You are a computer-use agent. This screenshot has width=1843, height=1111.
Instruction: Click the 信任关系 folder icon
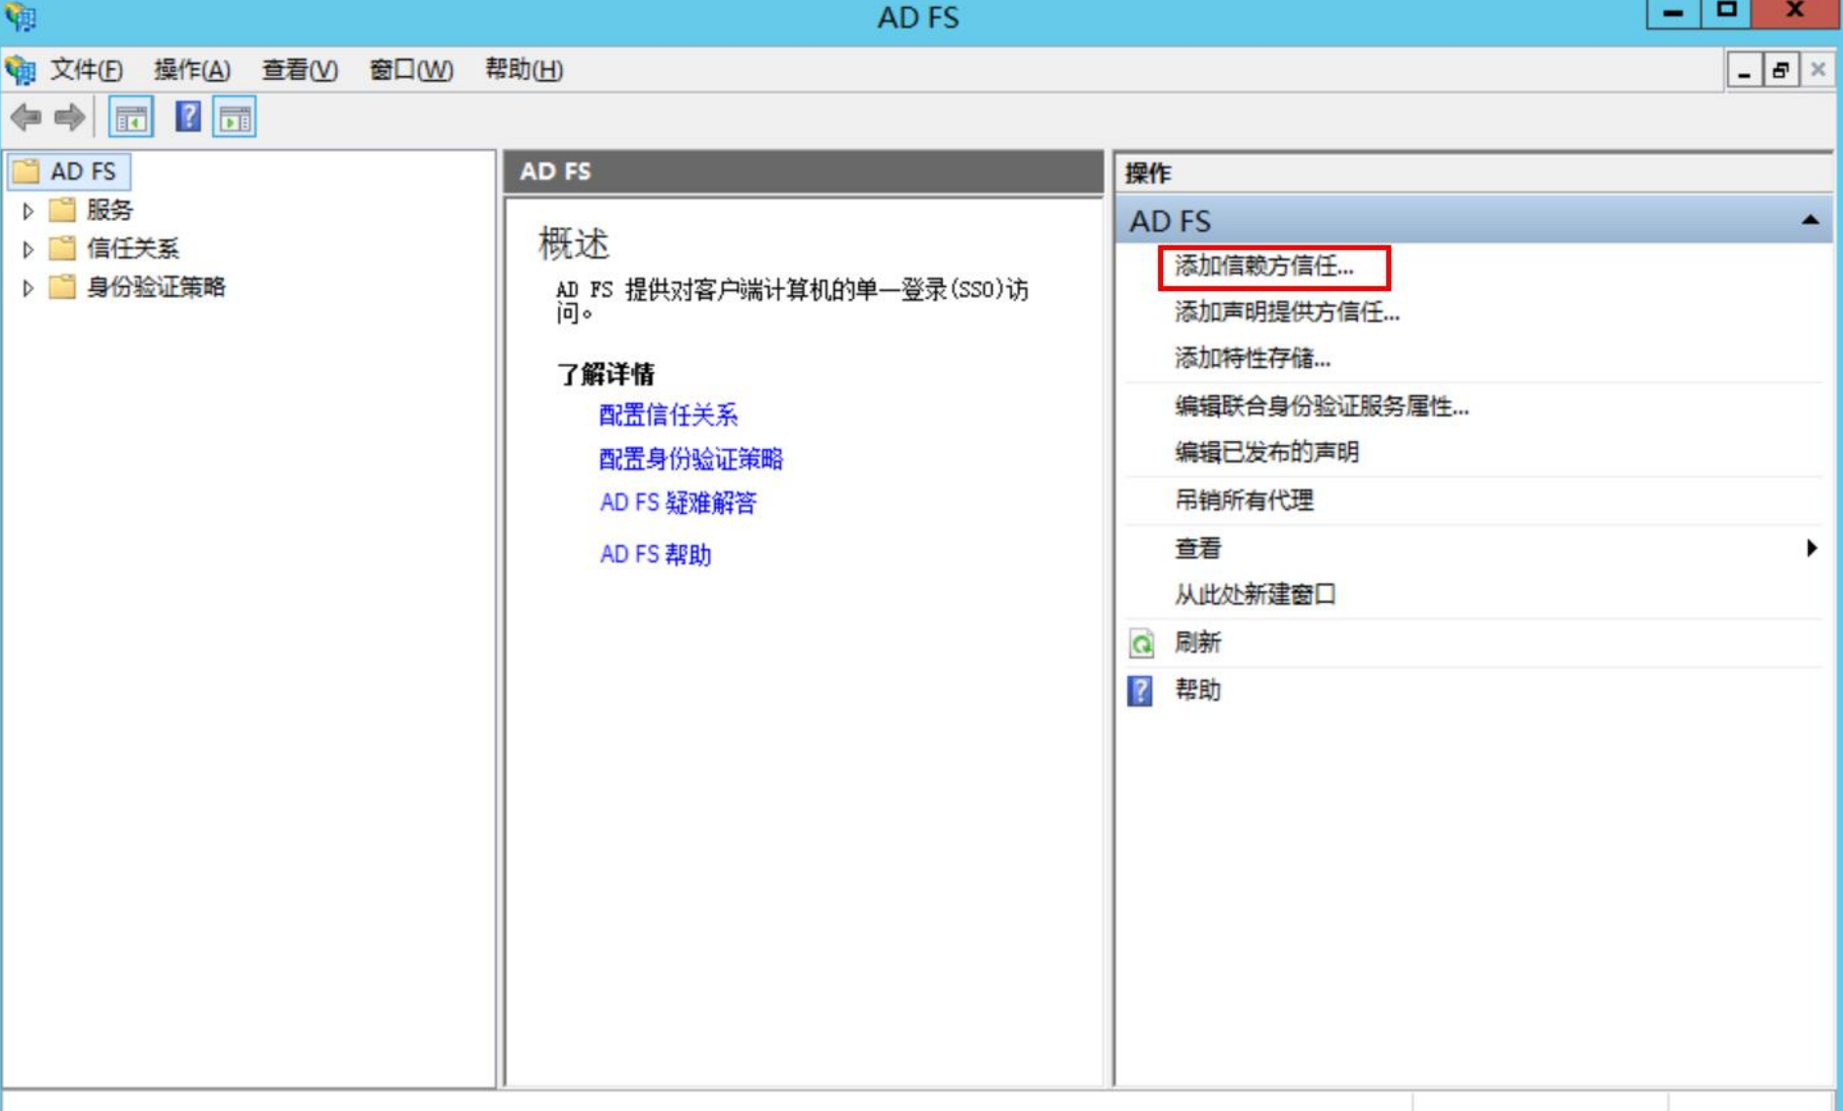tap(62, 248)
